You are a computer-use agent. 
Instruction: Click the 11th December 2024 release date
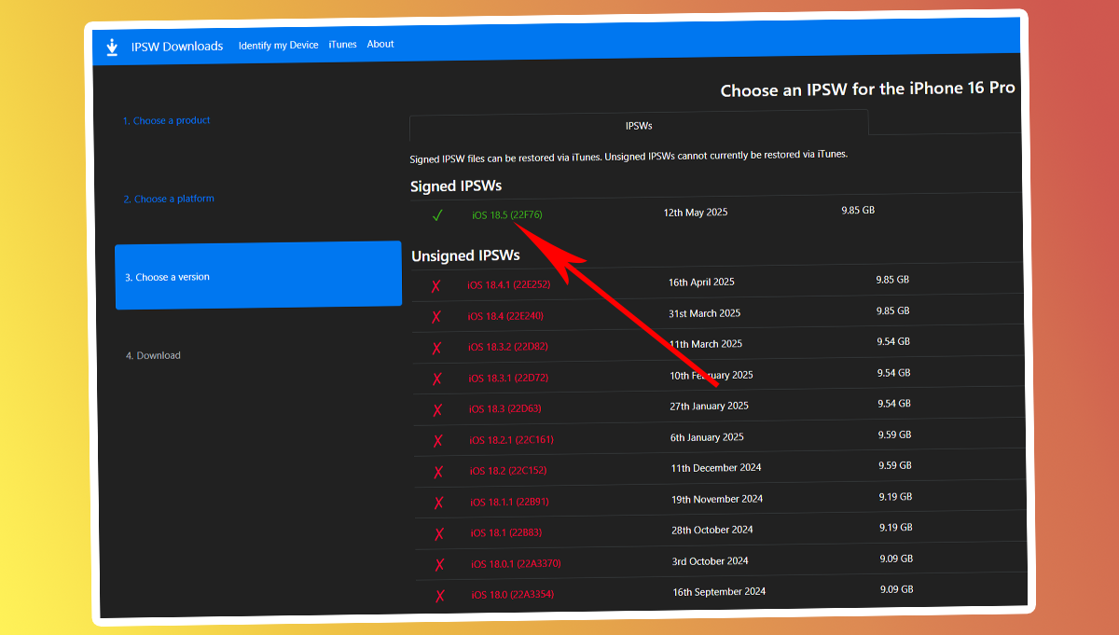coord(715,468)
